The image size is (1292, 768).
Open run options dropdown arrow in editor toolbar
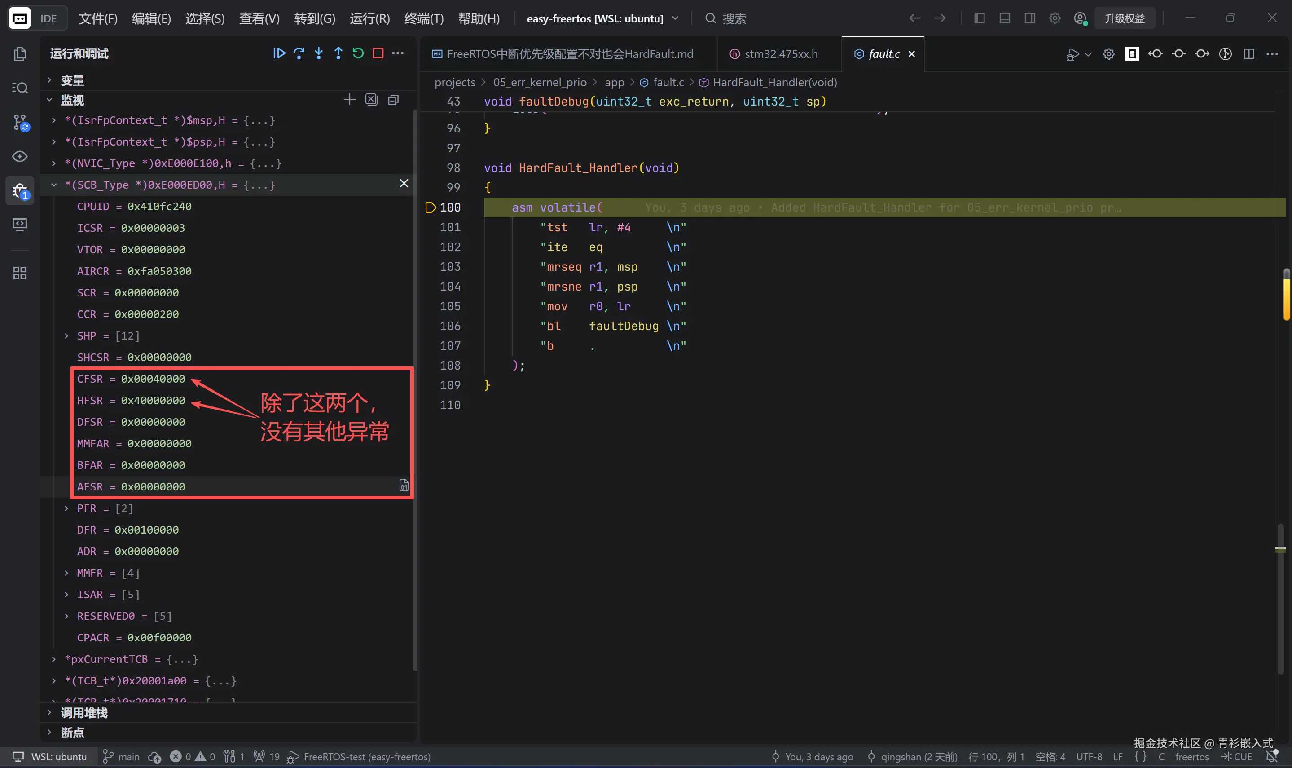(x=1088, y=54)
